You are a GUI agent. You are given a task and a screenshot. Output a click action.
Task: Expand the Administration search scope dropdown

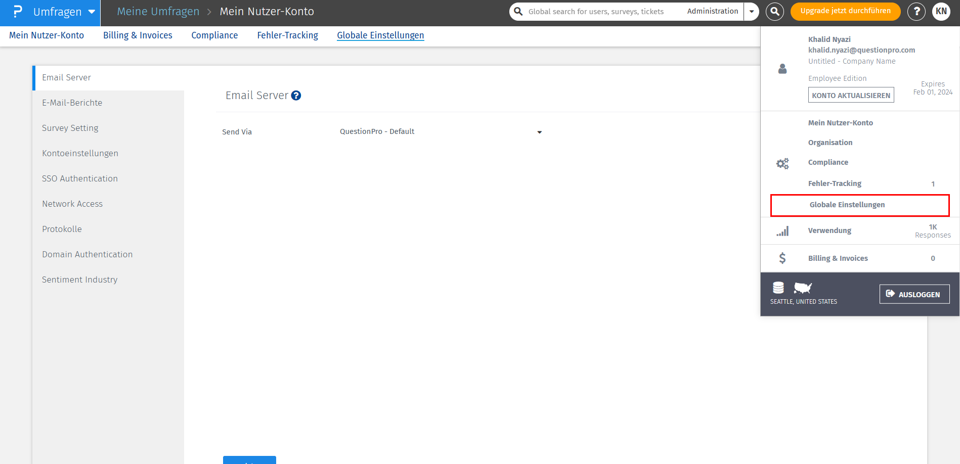pyautogui.click(x=752, y=12)
